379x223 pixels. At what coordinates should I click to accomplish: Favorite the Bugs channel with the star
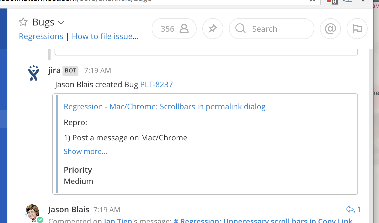click(23, 22)
